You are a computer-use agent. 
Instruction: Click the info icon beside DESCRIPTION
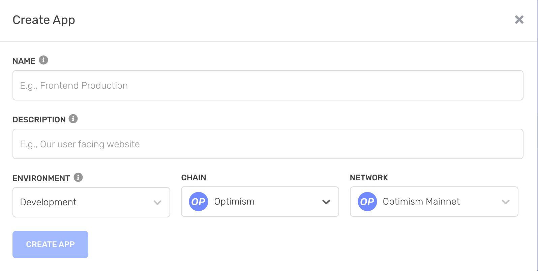click(x=73, y=119)
